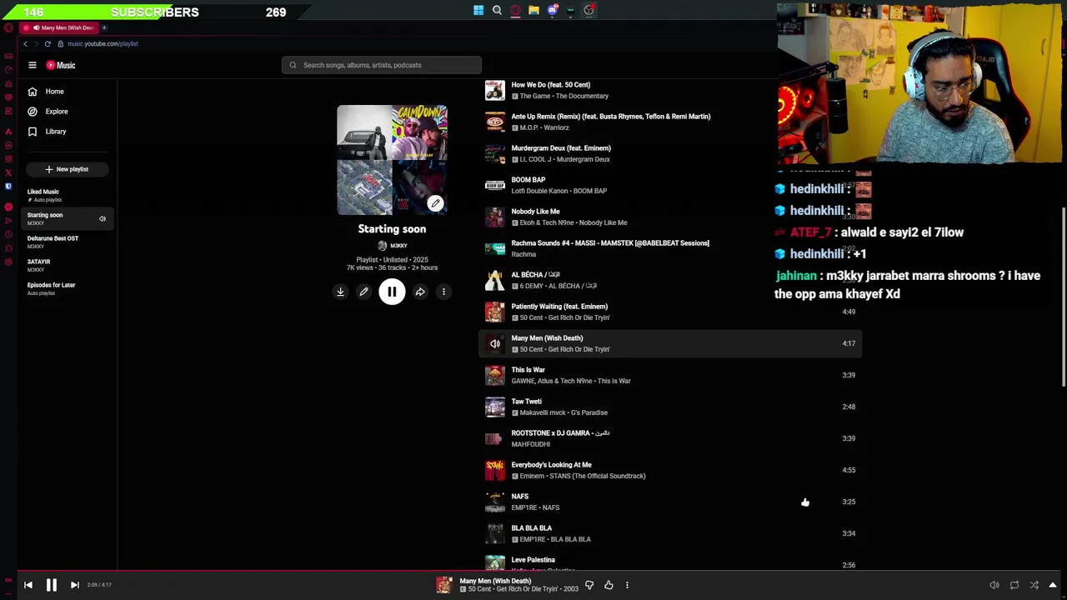
Task: Open Windows taskbar search
Action: point(497,11)
